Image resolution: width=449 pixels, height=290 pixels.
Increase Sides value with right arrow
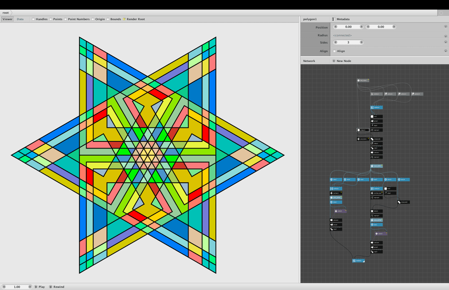pyautogui.click(x=361, y=42)
